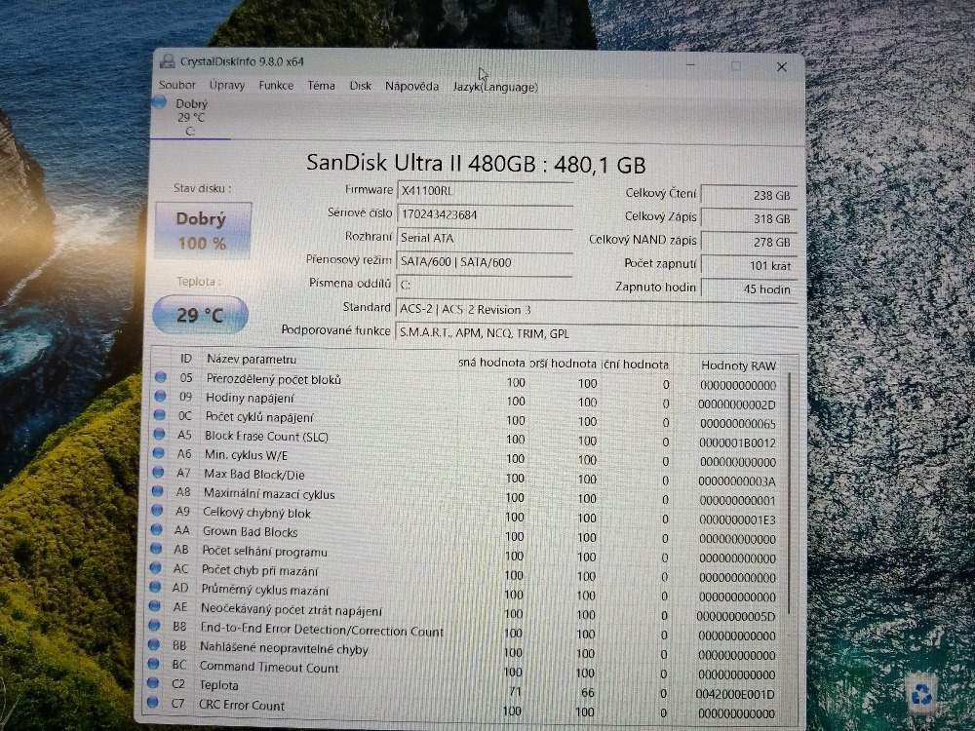This screenshot has width=975, height=731.
Task: Click the RAW value 0000001B0012
Action: [x=737, y=442]
